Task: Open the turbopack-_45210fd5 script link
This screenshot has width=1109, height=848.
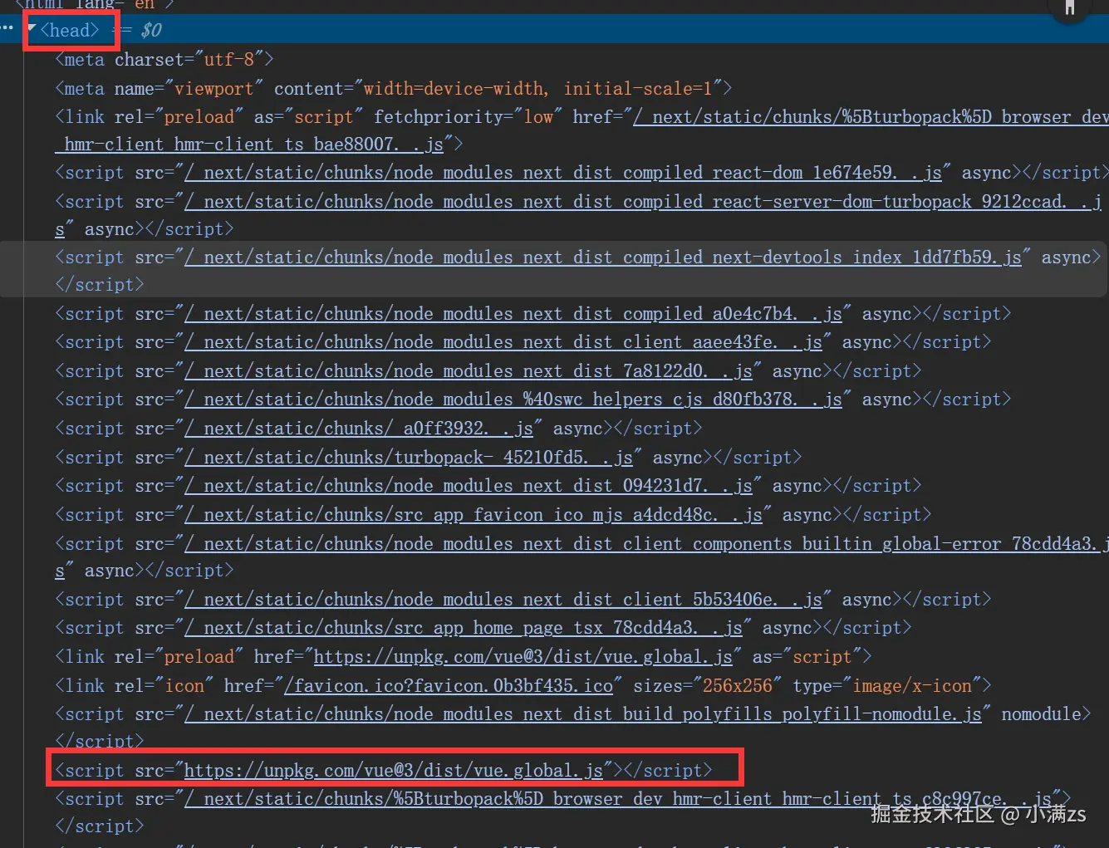Action: pos(409,458)
